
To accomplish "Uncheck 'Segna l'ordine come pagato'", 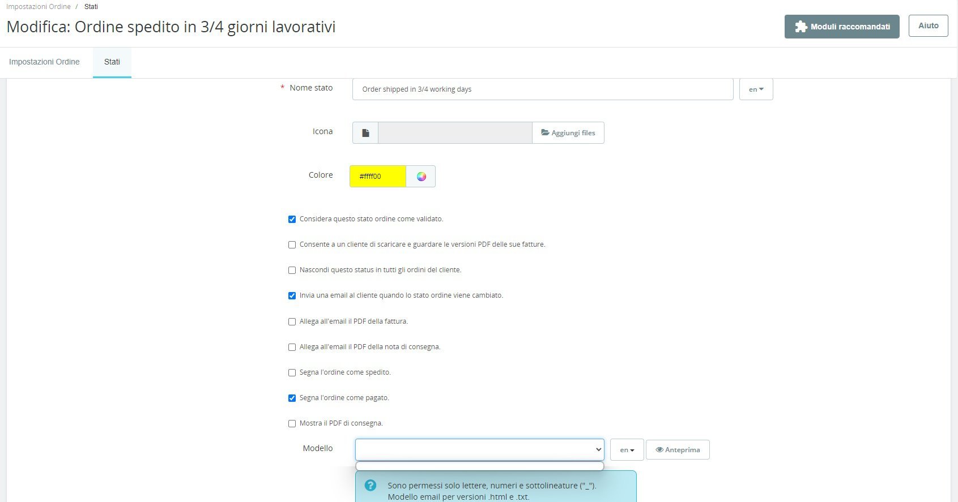I will pos(292,398).
